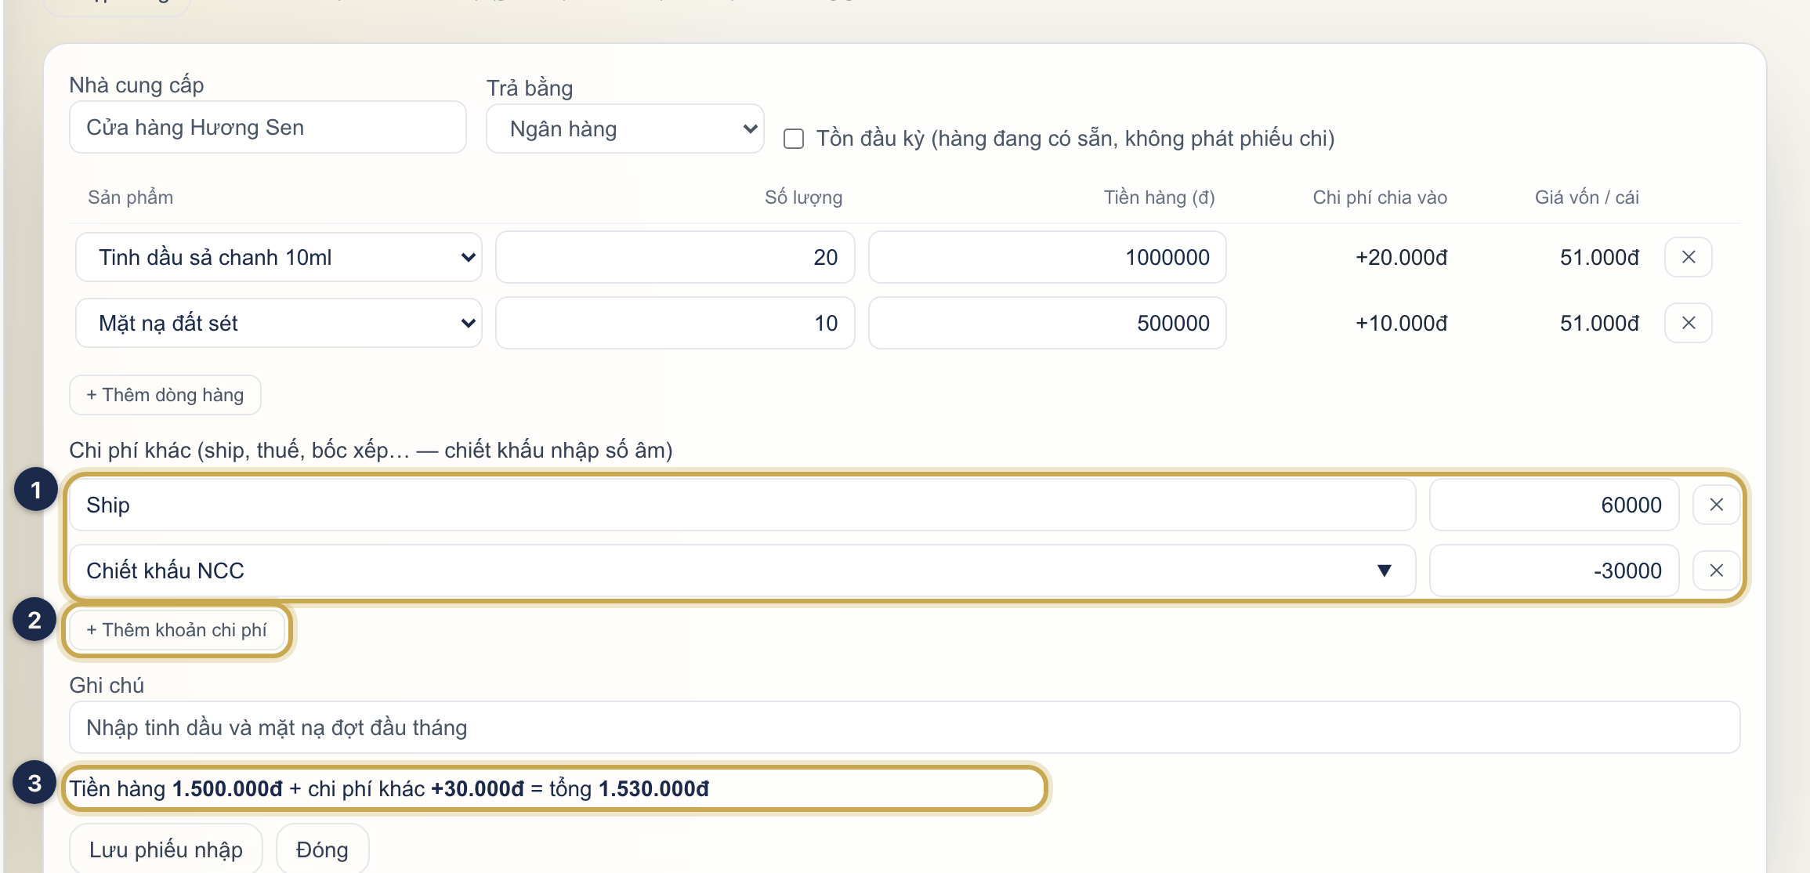Click into the Ghi chú note field
Image resolution: width=1810 pixels, height=873 pixels.
(x=905, y=727)
